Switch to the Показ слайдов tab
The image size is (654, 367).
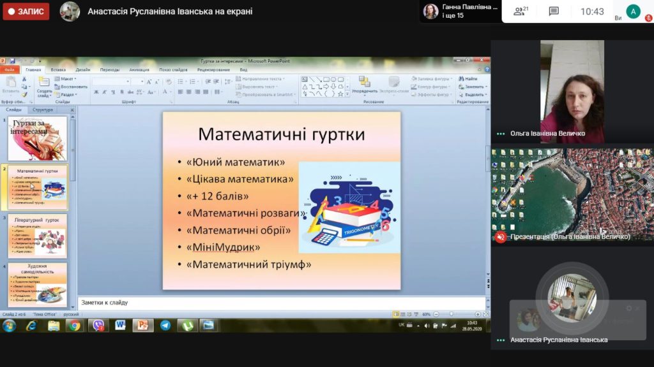(173, 70)
